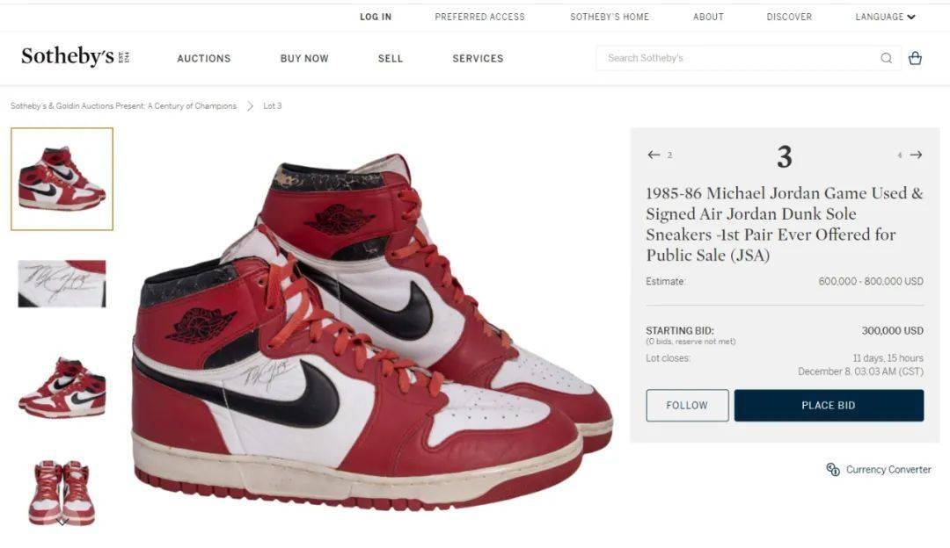The width and height of the screenshot is (950, 548).
Task: Click into the Search Sotheby's field
Action: pyautogui.click(x=738, y=58)
